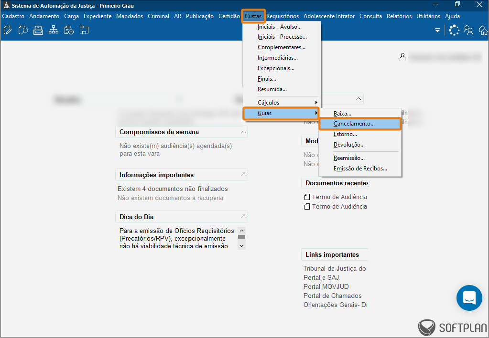489x338 pixels.
Task: Collapse the panel chevron right of Custas menu
Action: pyautogui.click(x=359, y=99)
